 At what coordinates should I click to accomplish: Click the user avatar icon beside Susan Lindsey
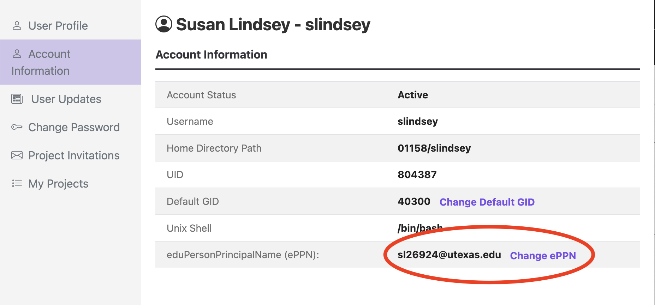pos(164,24)
